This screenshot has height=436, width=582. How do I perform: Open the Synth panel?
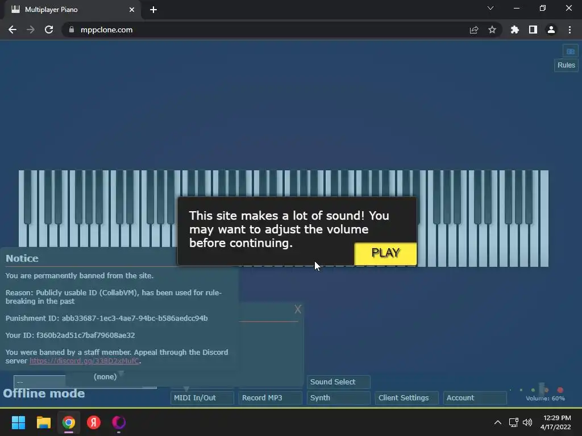click(x=338, y=398)
